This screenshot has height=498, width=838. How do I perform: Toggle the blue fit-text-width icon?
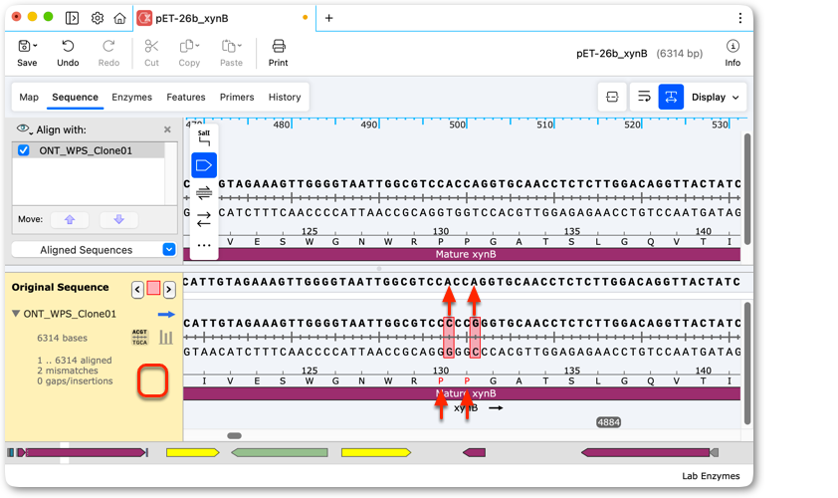(671, 97)
